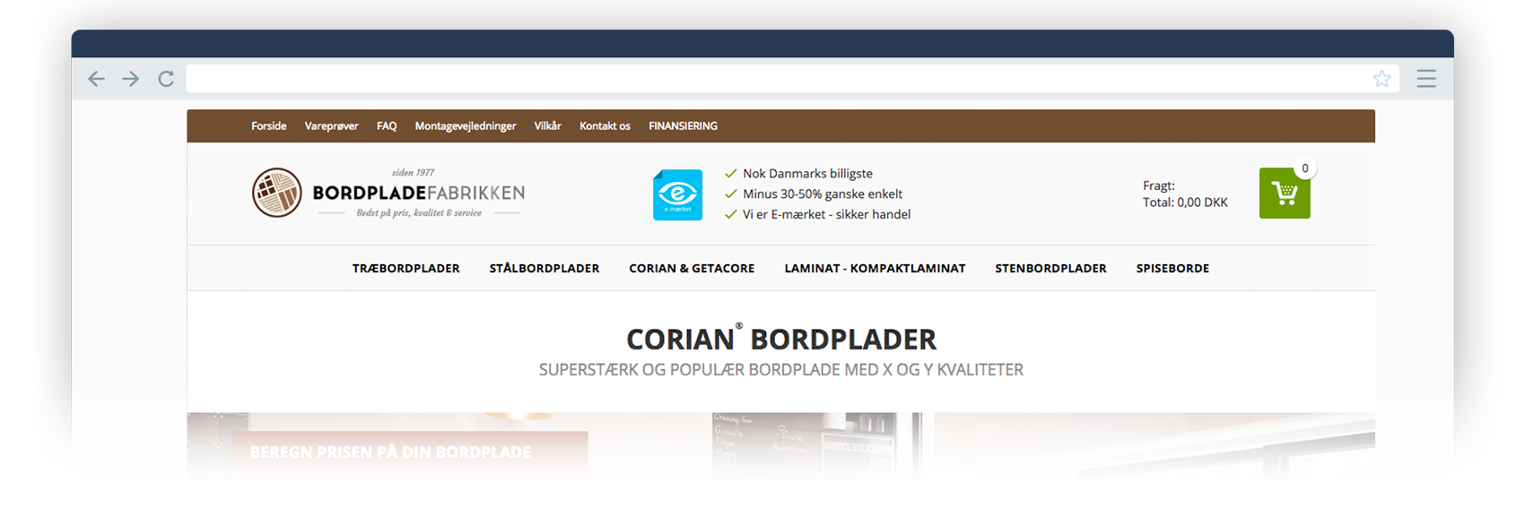Click the browser forward arrow
Image resolution: width=1525 pixels, height=508 pixels.
tap(131, 79)
